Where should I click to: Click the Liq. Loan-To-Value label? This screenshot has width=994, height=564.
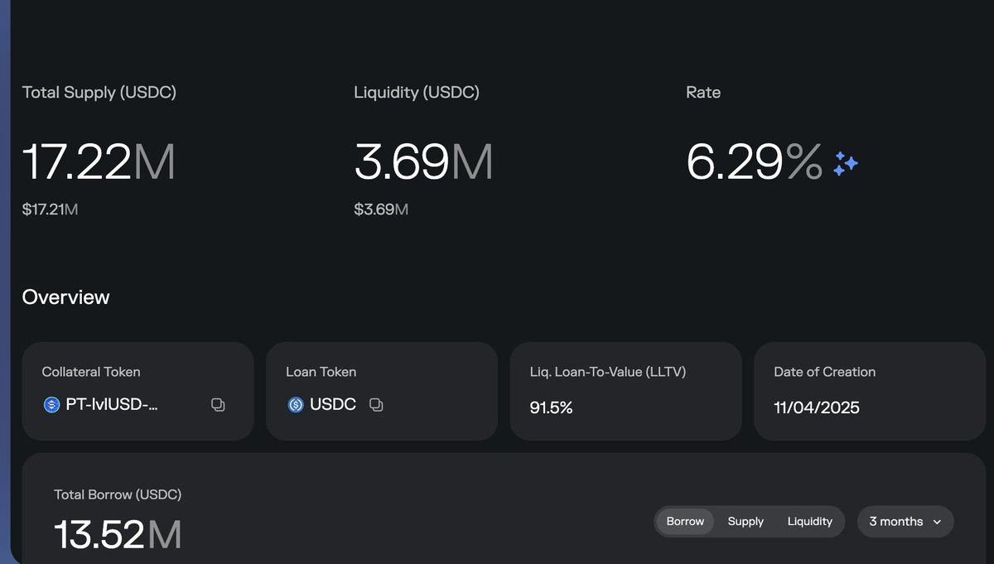[x=607, y=372]
